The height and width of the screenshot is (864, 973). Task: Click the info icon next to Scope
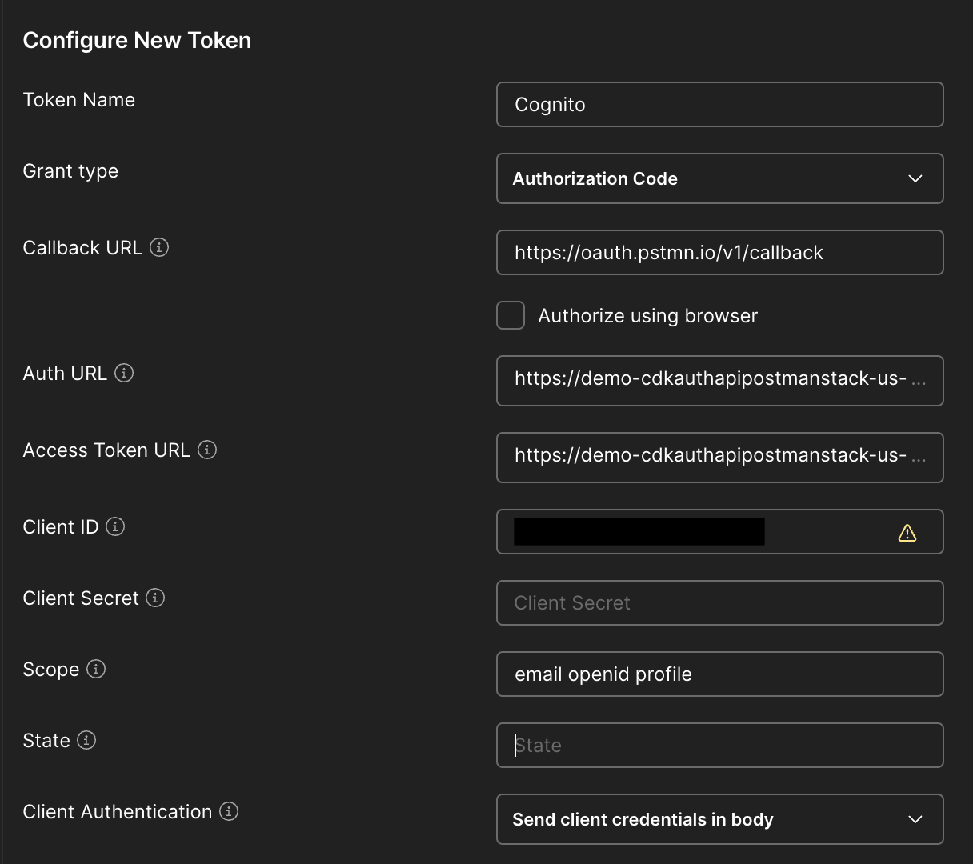tap(95, 669)
